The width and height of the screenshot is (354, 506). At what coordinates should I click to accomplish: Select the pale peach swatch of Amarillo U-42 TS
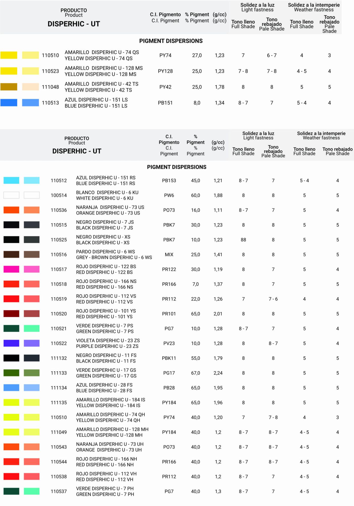pos(30,87)
